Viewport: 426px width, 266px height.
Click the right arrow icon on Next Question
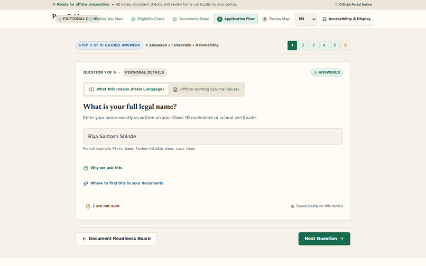click(342, 239)
